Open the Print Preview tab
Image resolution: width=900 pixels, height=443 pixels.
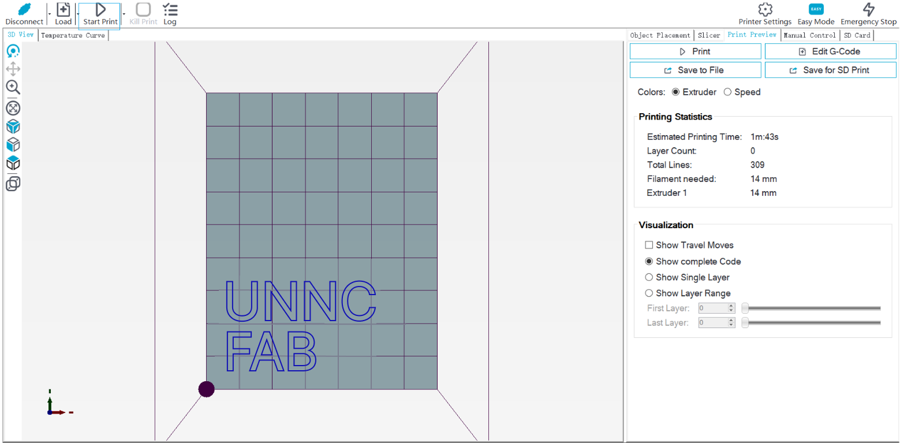pos(752,35)
